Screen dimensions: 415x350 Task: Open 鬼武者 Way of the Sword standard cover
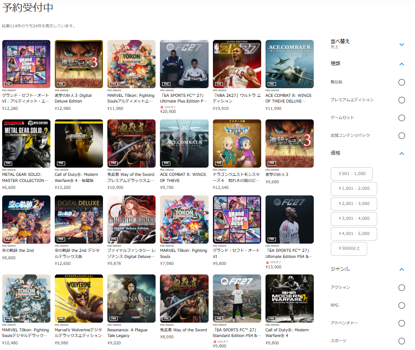click(x=184, y=298)
